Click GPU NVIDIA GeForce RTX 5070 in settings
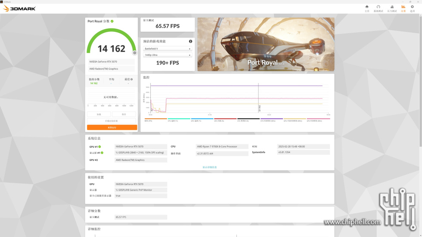Image resolution: width=422 pixels, height=237 pixels. [x=141, y=184]
